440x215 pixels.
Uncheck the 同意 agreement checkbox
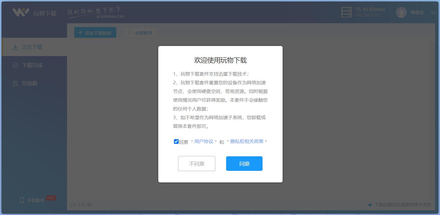(176, 141)
